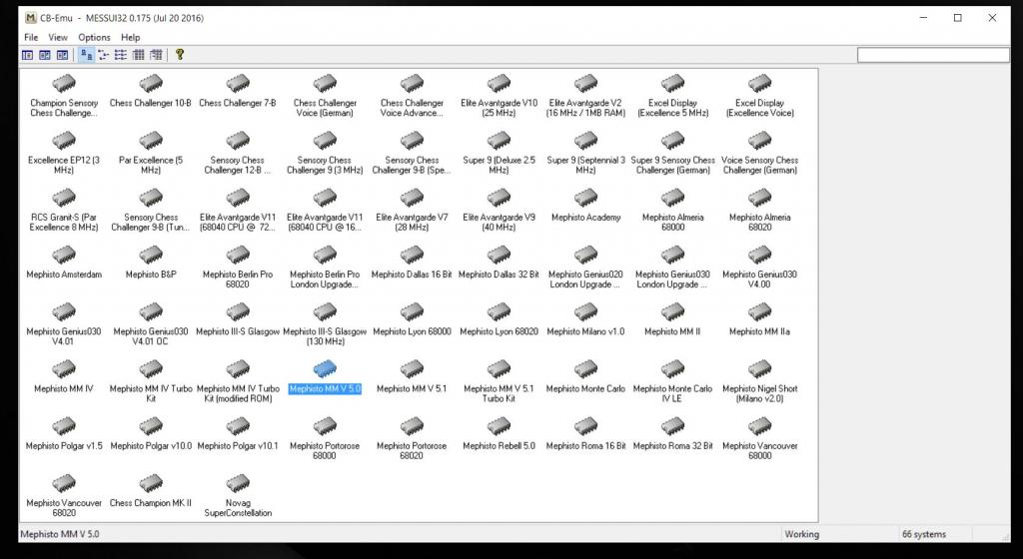Select the Novag SuperConstellation chip icon
Viewport: 1023px width, 559px height.
point(238,485)
